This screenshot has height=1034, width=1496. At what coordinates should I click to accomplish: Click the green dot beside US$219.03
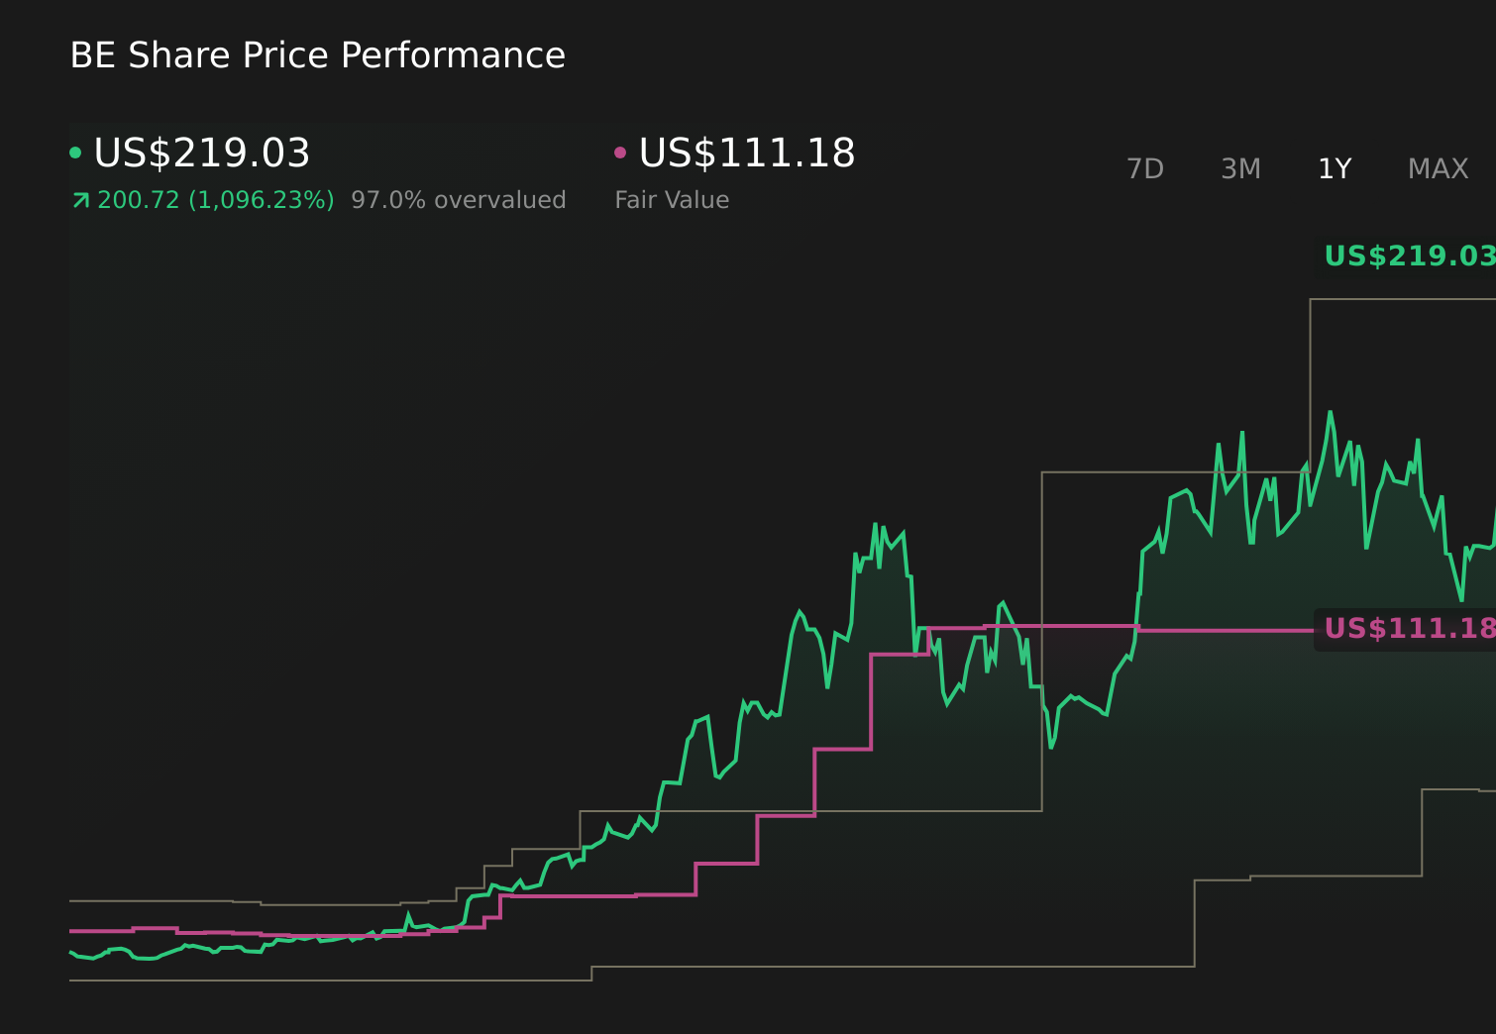pyautogui.click(x=75, y=153)
